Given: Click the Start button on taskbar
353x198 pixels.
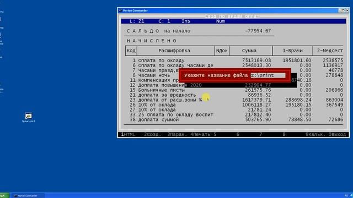Looking at the screenshot, I should [x=4, y=196].
